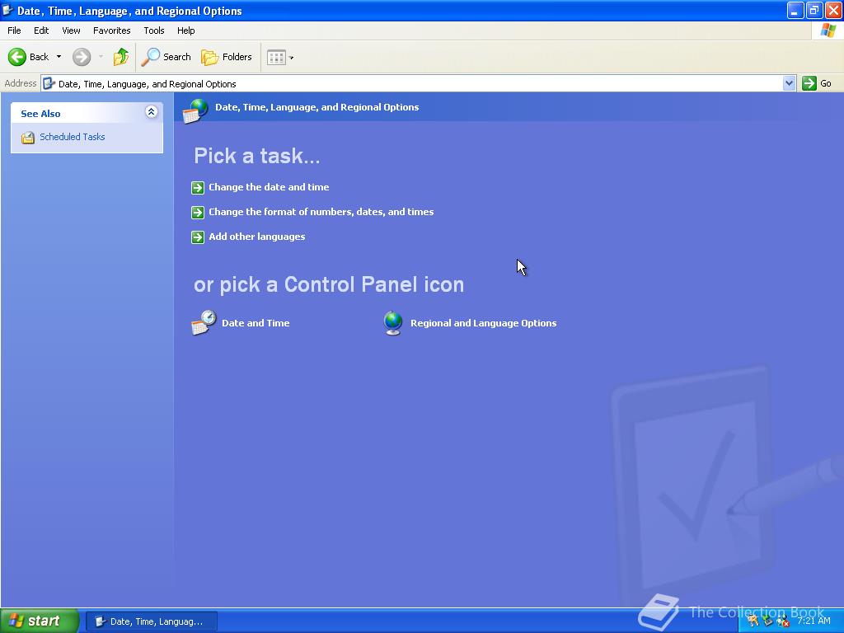Click arrow icon beside Change date and time

198,187
